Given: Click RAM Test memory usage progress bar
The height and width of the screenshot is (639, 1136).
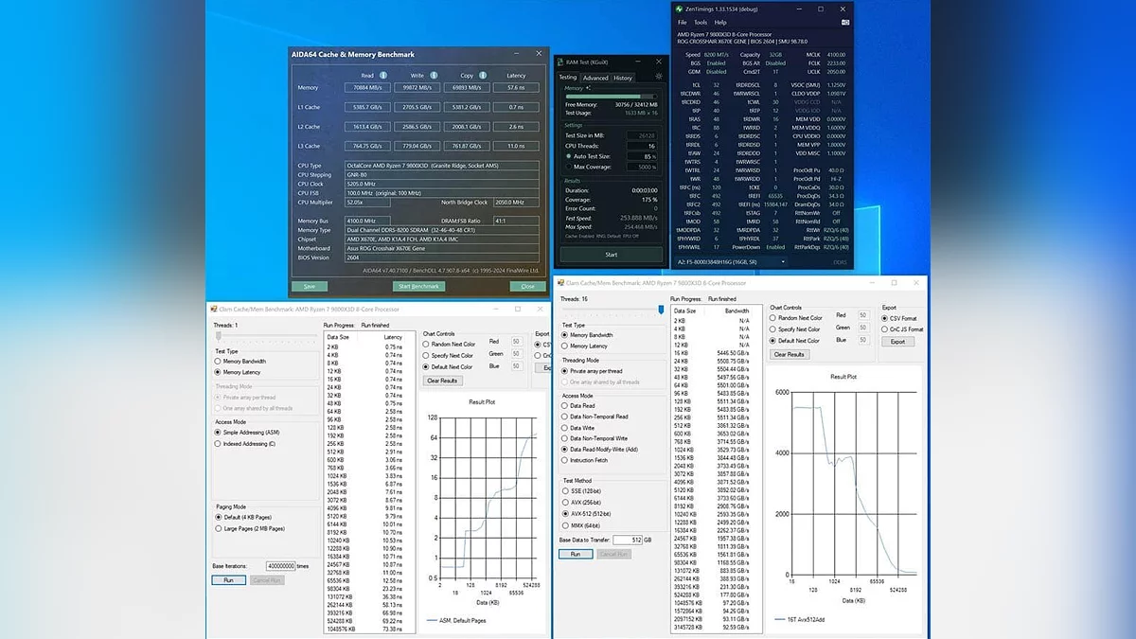Looking at the screenshot, I should click(612, 96).
